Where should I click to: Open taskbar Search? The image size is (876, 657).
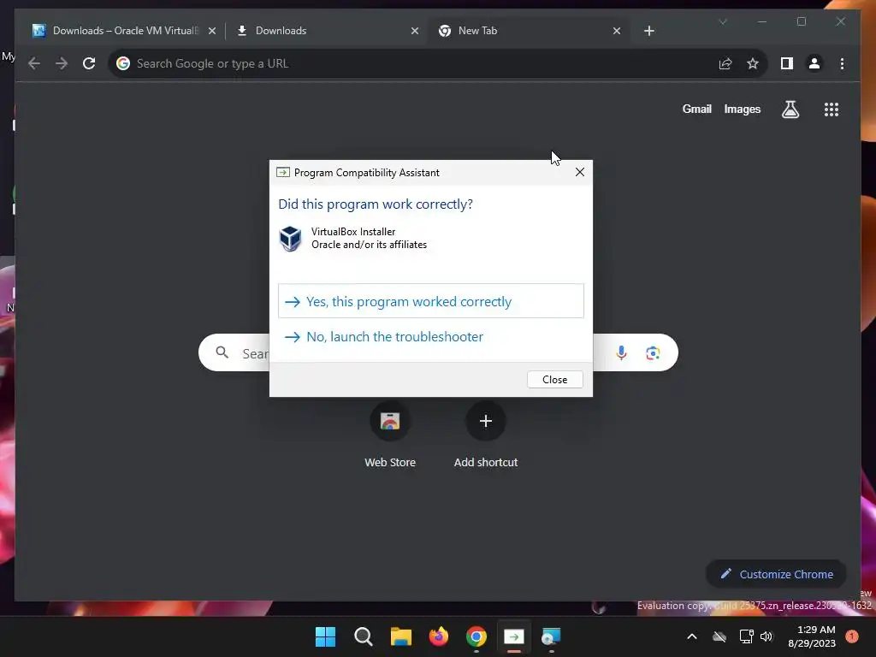click(x=363, y=636)
